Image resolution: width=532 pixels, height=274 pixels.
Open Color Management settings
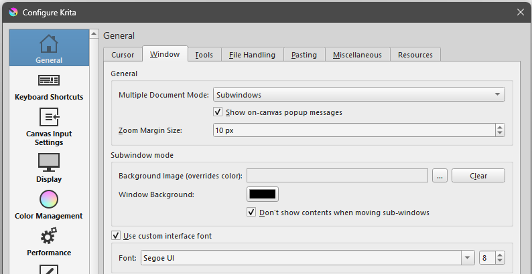49,204
